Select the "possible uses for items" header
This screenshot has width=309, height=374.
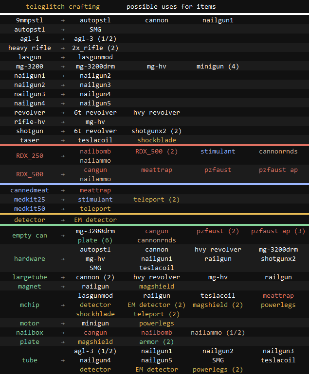coord(171,7)
